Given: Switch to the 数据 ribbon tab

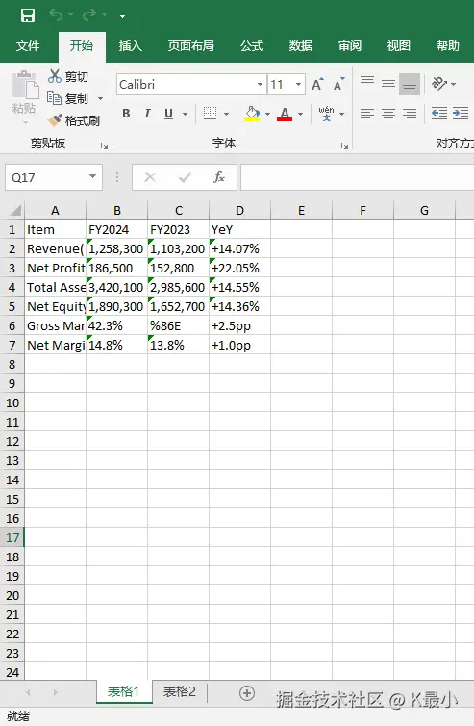Looking at the screenshot, I should tap(301, 46).
